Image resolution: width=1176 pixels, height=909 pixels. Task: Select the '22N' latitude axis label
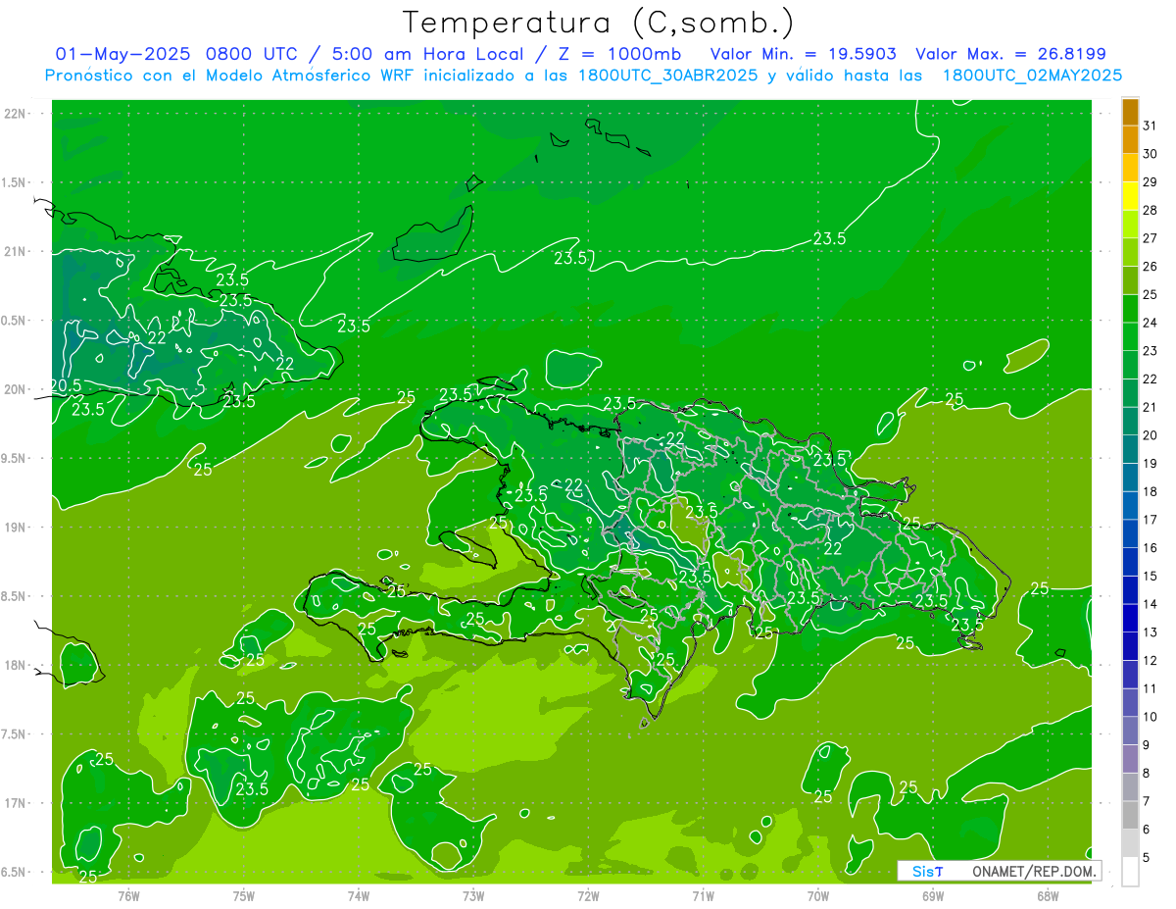click(x=15, y=114)
